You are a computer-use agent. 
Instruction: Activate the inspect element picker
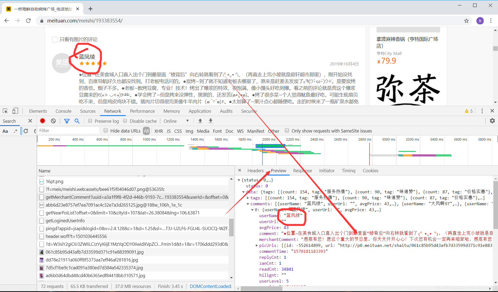(x=5, y=111)
